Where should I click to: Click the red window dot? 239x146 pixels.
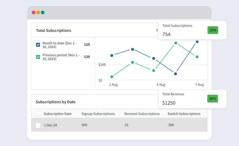[34, 12]
